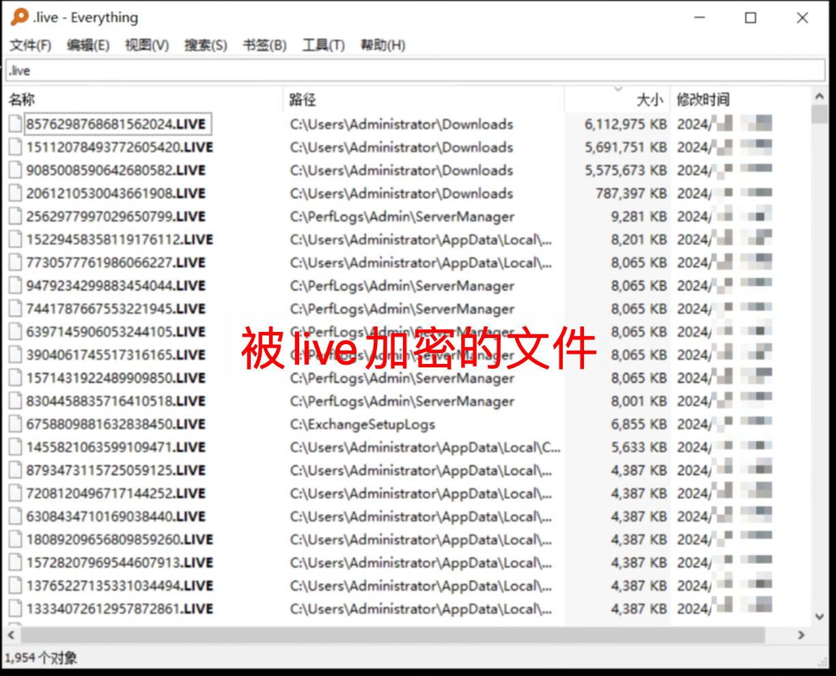
Task: Minimize the Everything window
Action: point(699,18)
